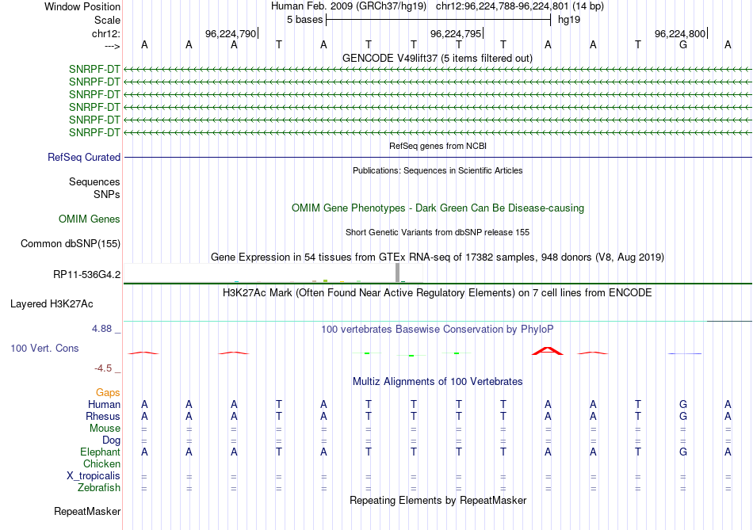Click the G base in Elephant row
Viewport: 753px width, 530px height.
(683, 452)
